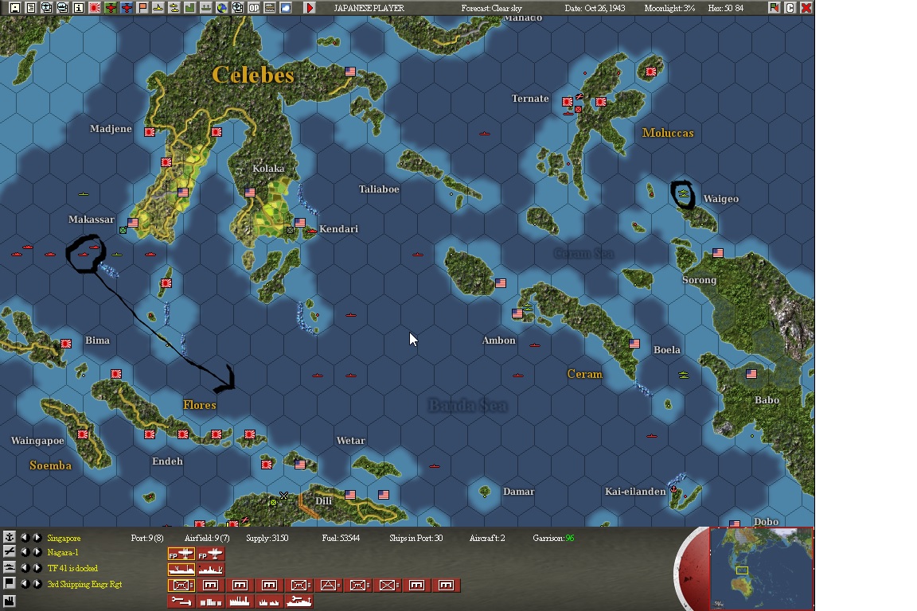This screenshot has width=917, height=611.
Task: Click the green ship-in-port toolbar icon
Action: coord(206,8)
